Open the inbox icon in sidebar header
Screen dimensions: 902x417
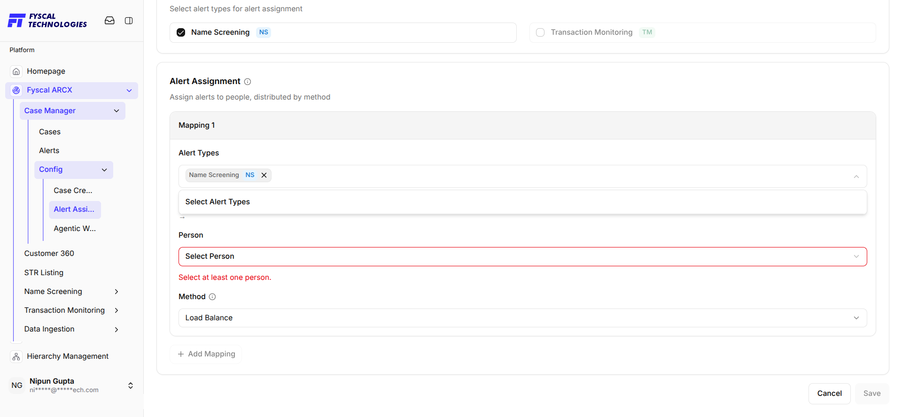tap(109, 21)
